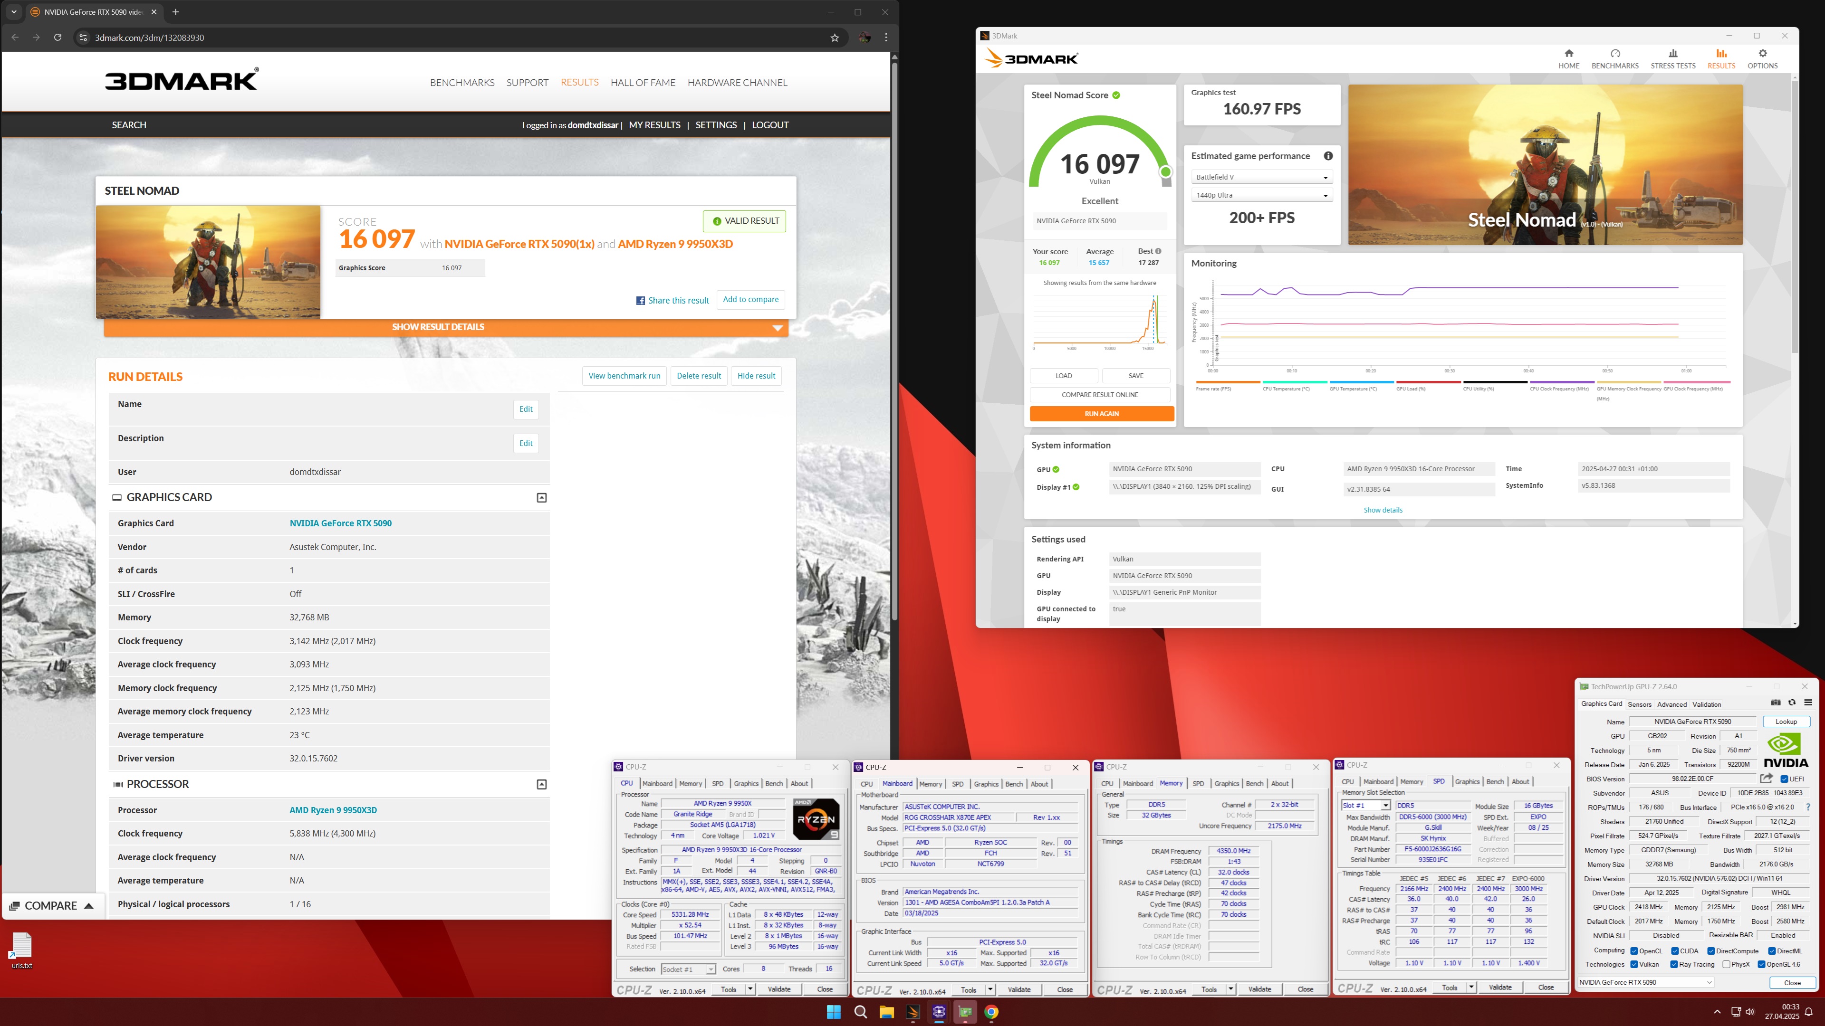The width and height of the screenshot is (1825, 1026).
Task: Toggle UEFI checkbox in GPU-Z
Action: [1784, 779]
